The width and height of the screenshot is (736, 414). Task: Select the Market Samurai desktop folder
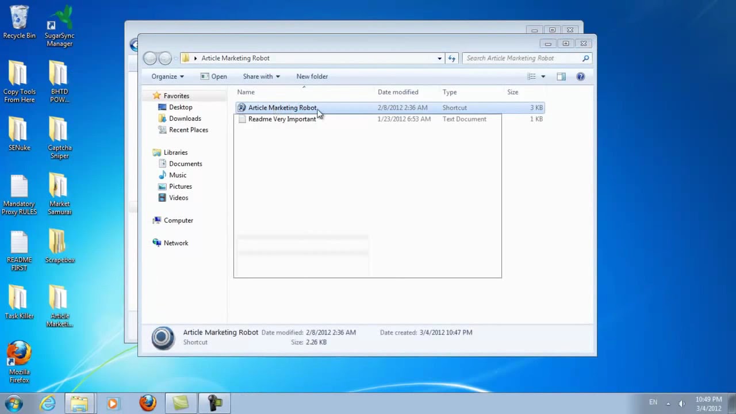(59, 195)
